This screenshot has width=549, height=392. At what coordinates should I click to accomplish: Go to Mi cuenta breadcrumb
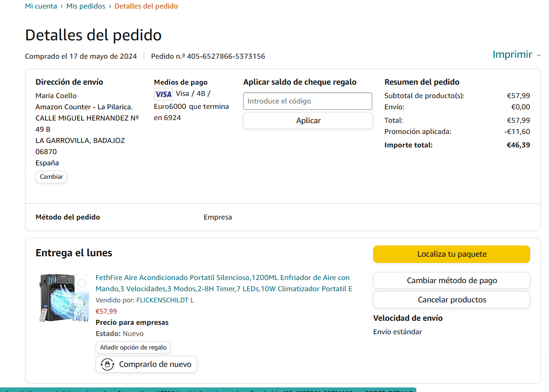pos(41,6)
